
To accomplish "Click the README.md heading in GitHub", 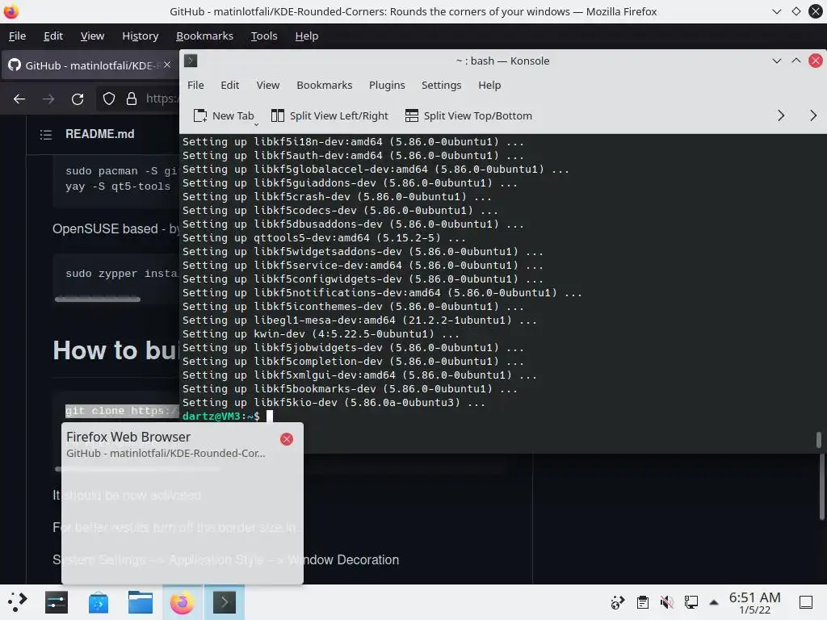I will pos(99,134).
